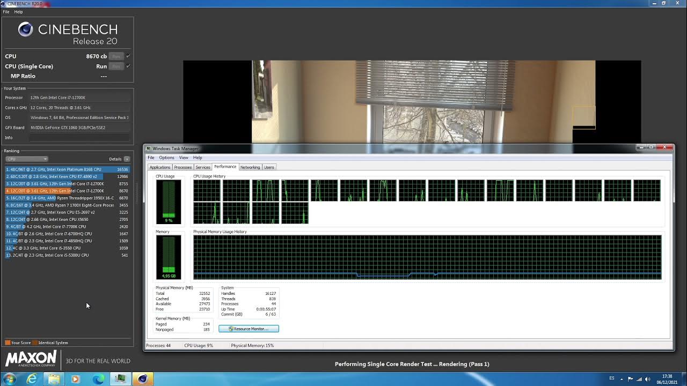Viewport: 687px width, 386px height.
Task: Select ranking row scoring 8755
Action: [67, 184]
